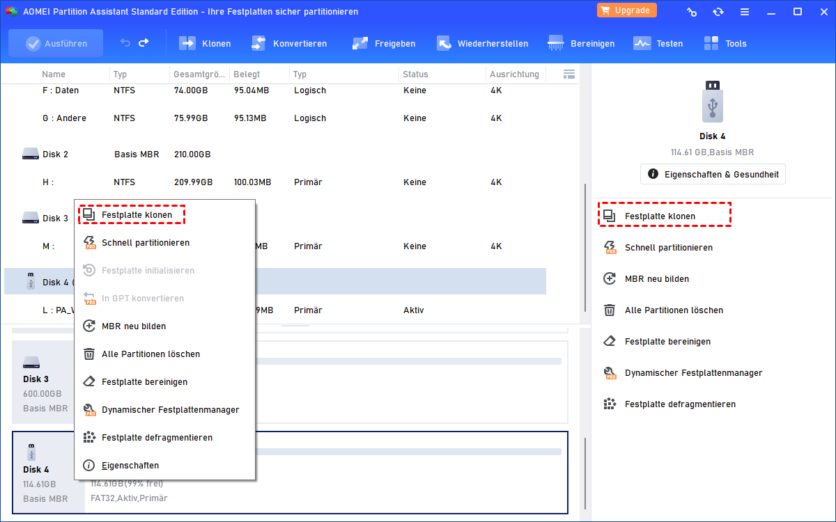This screenshot has width=836, height=522.
Task: Select partition row F : Daten
Action: (275, 90)
